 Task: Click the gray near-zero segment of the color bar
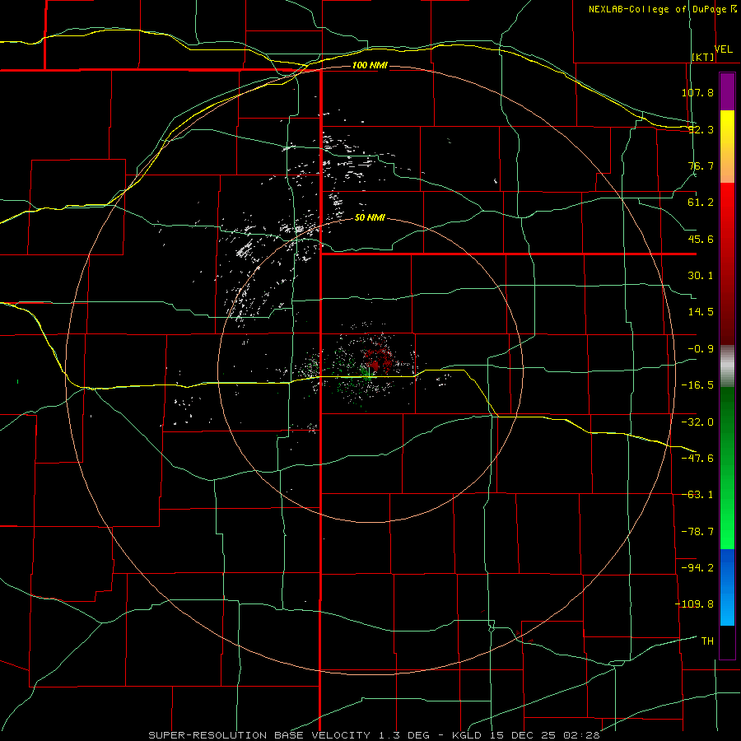(x=727, y=366)
